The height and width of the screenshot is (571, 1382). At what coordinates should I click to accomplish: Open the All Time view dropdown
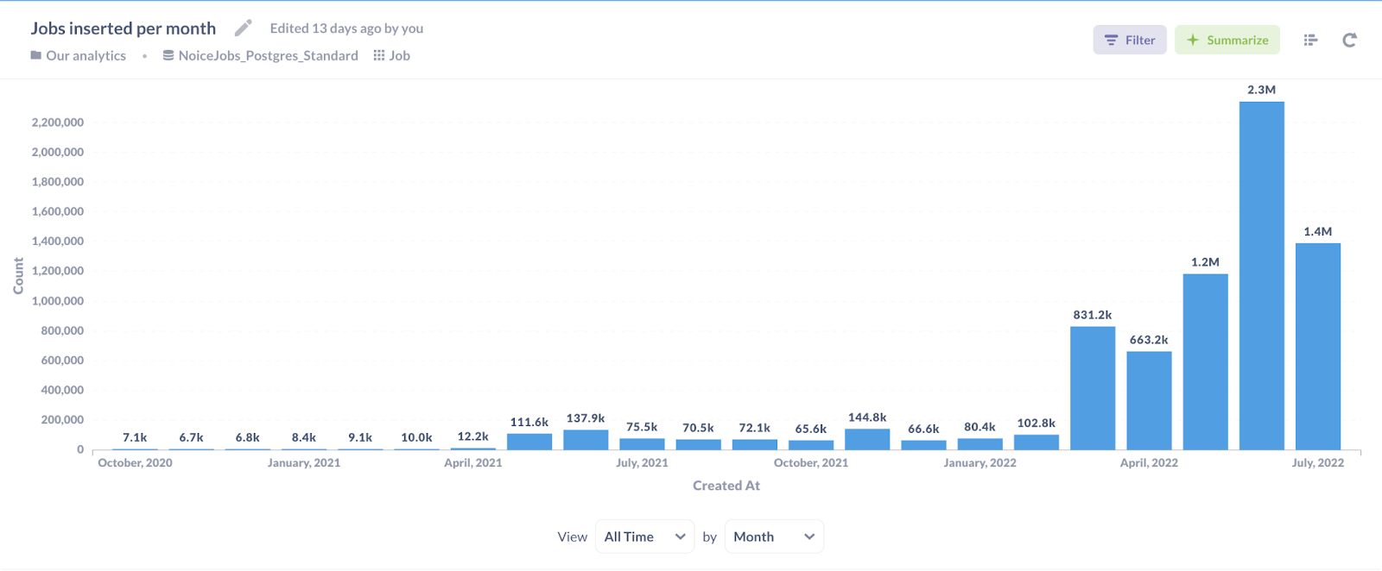[x=644, y=536]
